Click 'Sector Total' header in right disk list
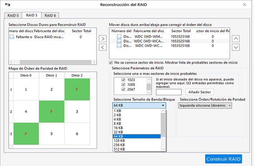The image size is (254, 166). [x=181, y=31]
